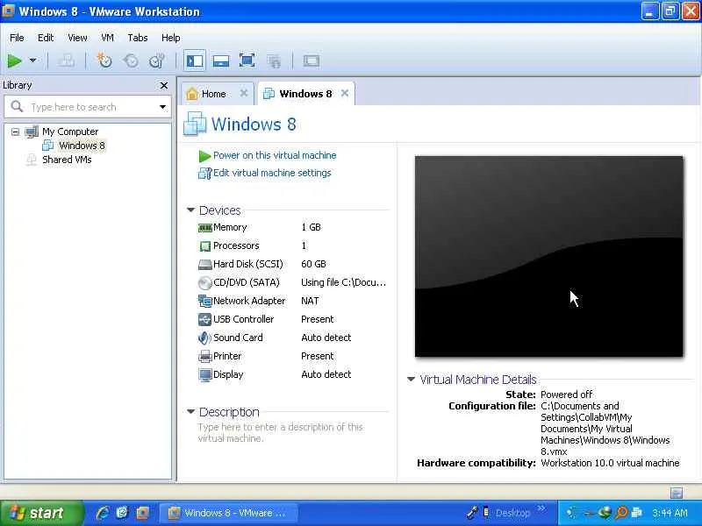Collapse the Devices section
The height and width of the screenshot is (526, 702).
[x=190, y=210]
